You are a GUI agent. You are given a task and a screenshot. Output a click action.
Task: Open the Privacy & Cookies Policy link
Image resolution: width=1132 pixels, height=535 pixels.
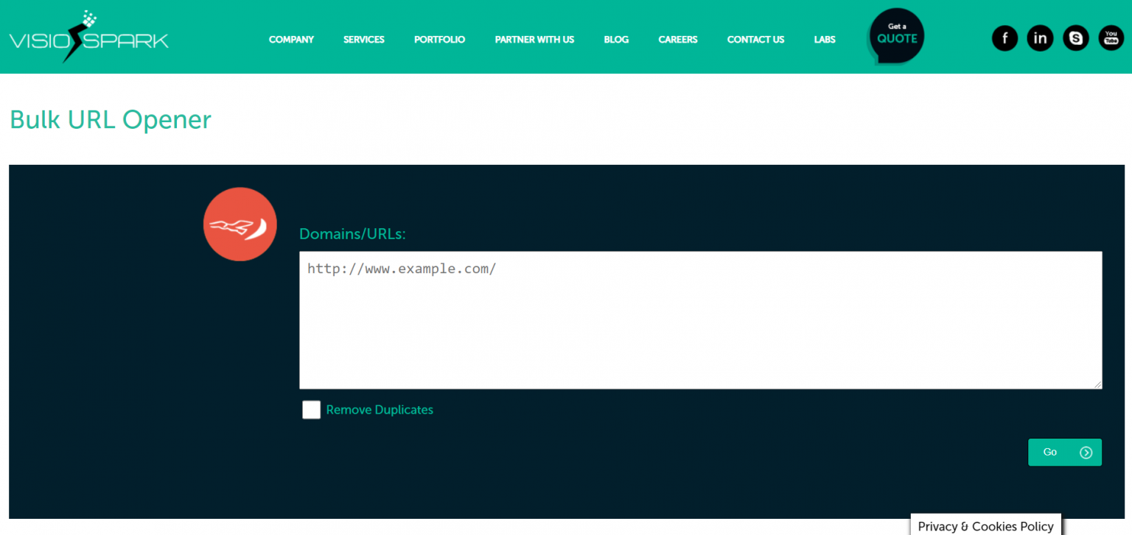tap(985, 525)
